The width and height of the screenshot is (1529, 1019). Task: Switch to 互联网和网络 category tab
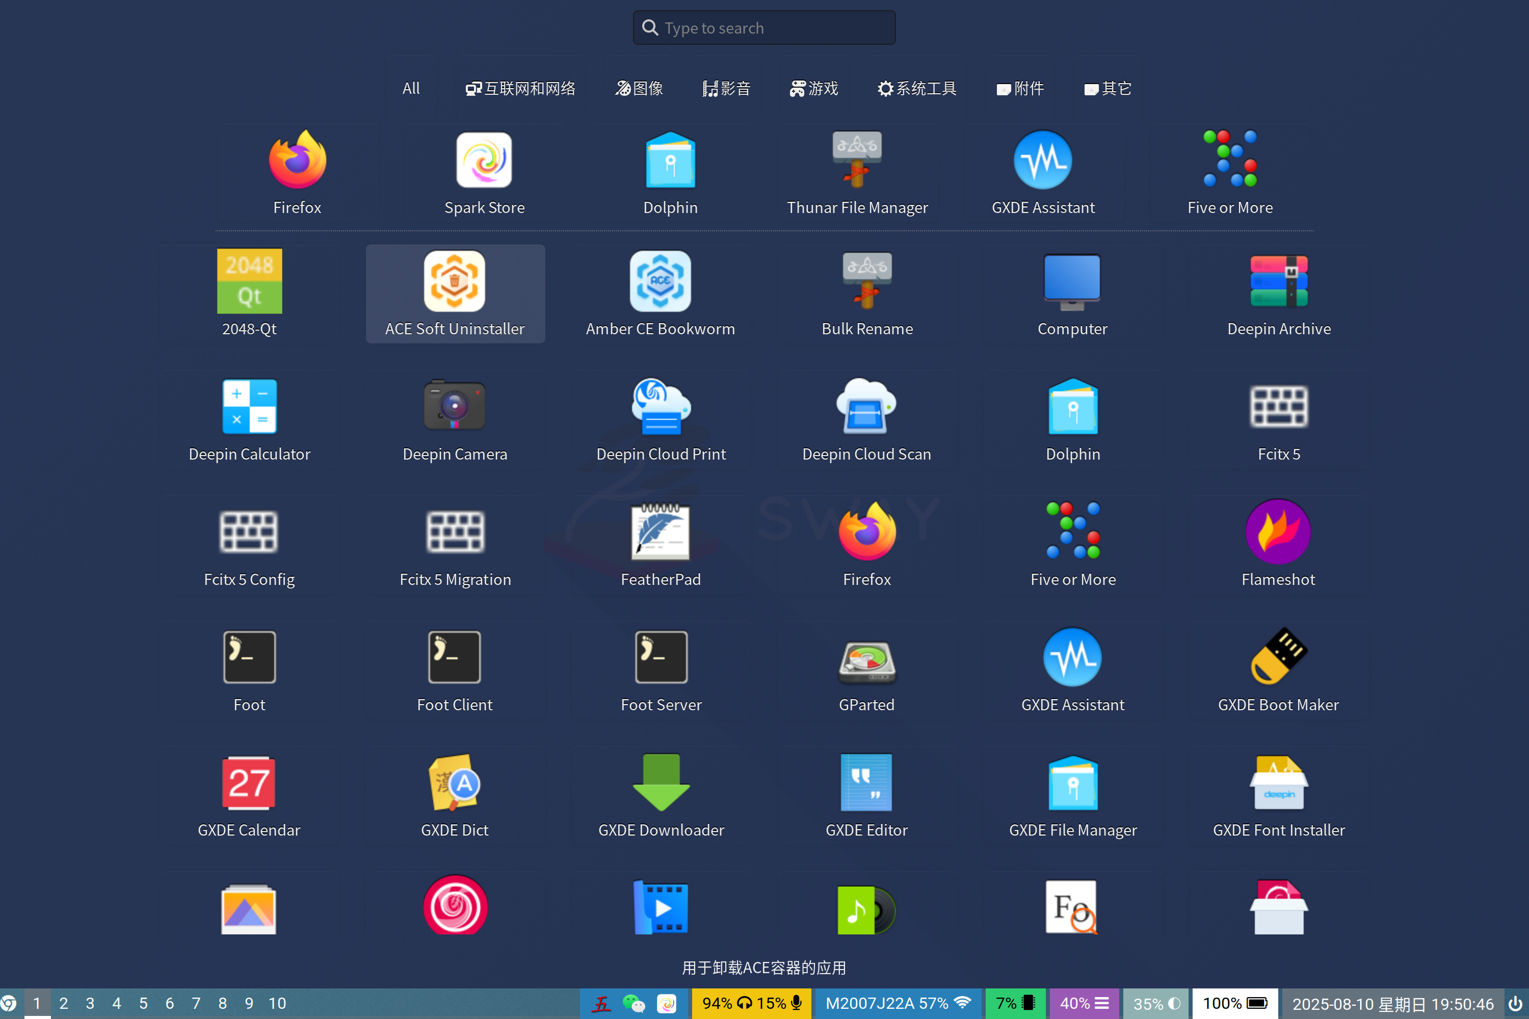pyautogui.click(x=521, y=88)
